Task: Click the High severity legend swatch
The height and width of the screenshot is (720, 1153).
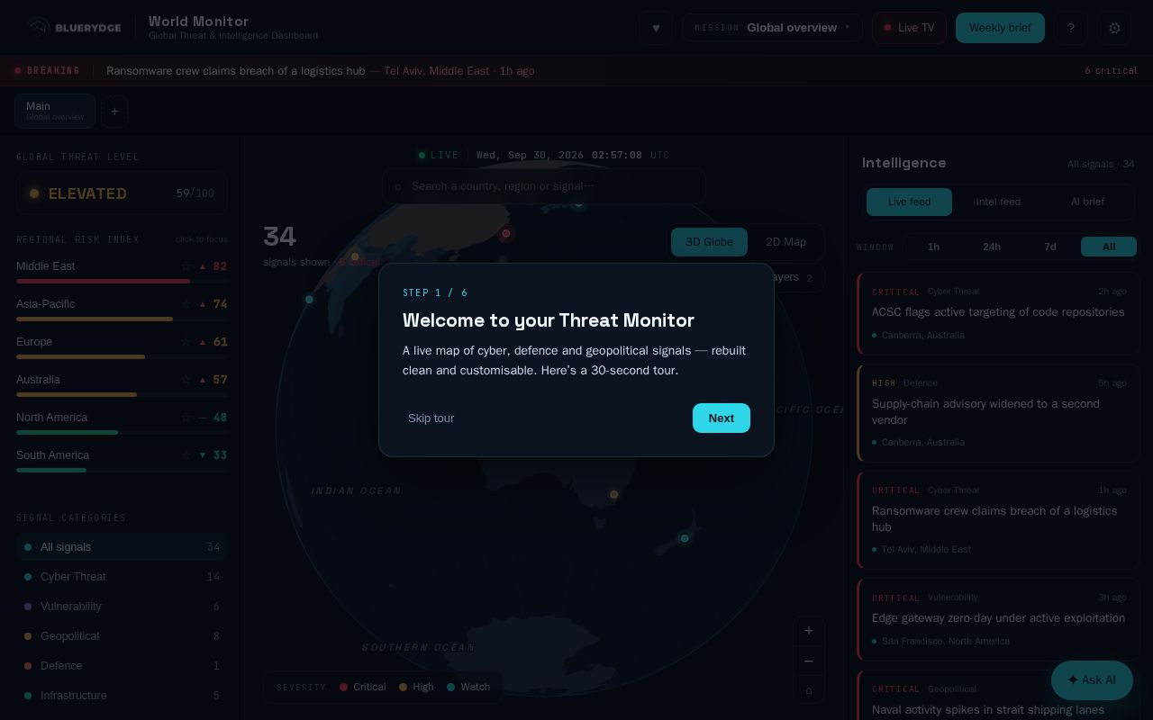Action: (404, 687)
